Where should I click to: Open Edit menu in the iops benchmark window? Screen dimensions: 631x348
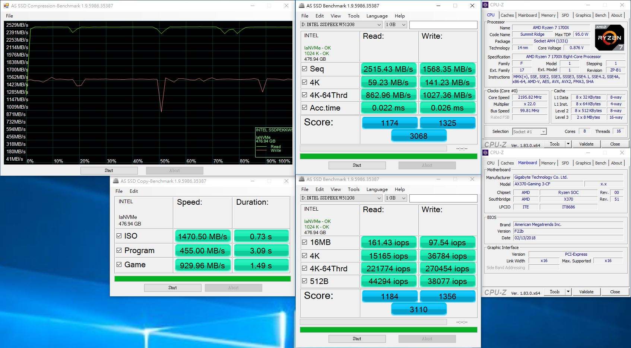tap(320, 189)
